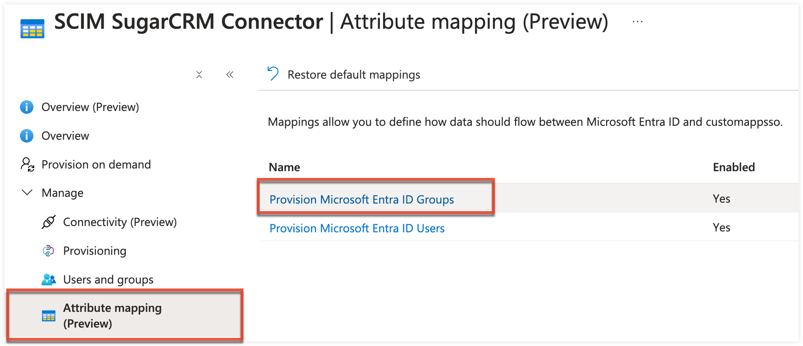The width and height of the screenshot is (803, 346).
Task: Click the Provision on demand person icon
Action: click(27, 164)
